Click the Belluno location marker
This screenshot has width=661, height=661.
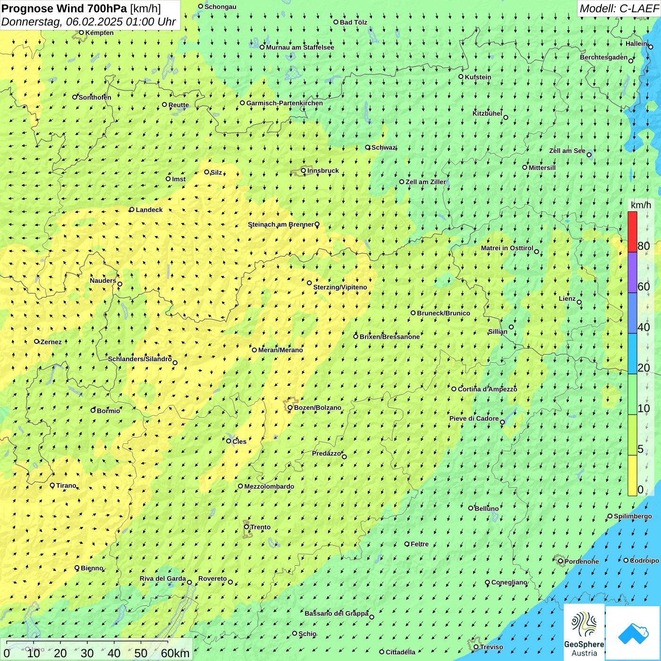[471, 508]
